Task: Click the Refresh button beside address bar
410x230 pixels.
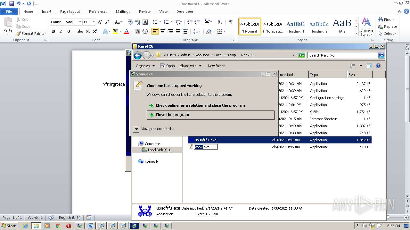Action: click(x=301, y=55)
